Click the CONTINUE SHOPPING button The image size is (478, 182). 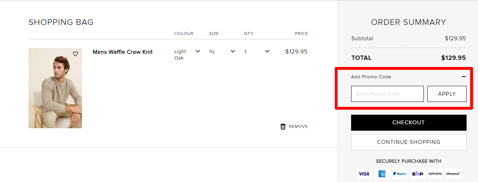(408, 142)
